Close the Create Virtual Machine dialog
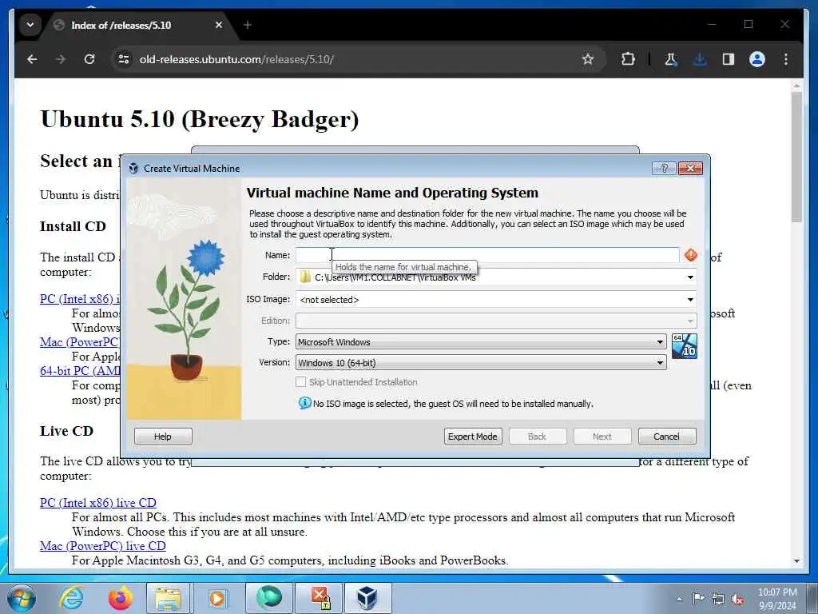Image resolution: width=818 pixels, height=614 pixels. [690, 168]
